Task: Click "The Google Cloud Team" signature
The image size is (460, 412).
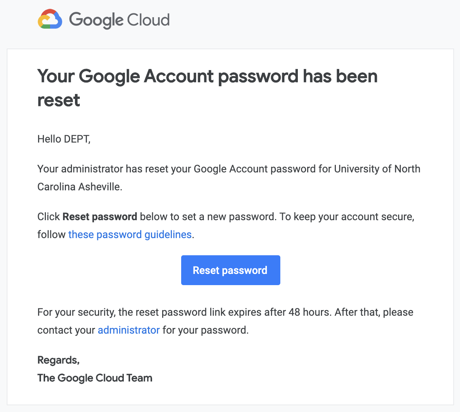Action: point(95,378)
